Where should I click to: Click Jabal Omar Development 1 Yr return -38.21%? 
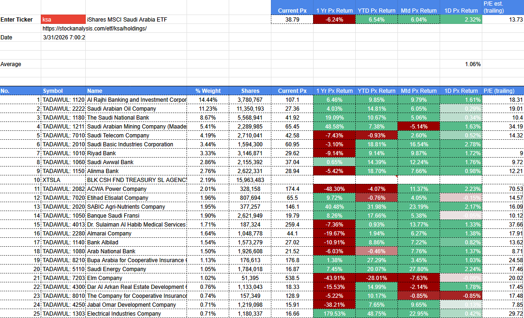(x=334, y=305)
